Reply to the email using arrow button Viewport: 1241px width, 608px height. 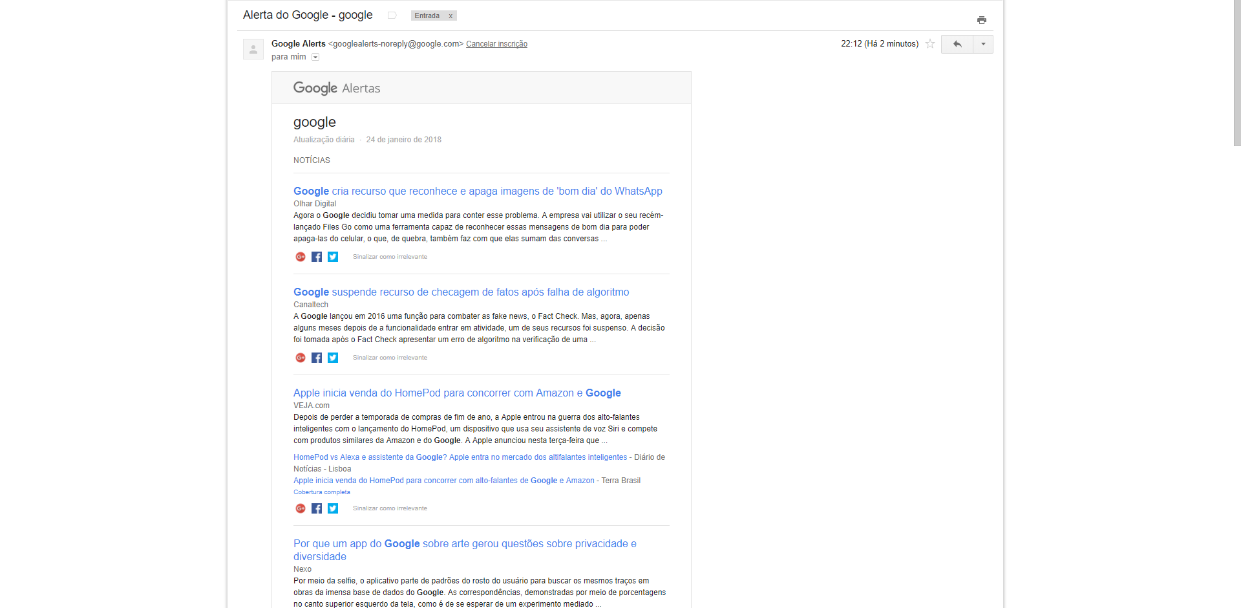point(957,44)
